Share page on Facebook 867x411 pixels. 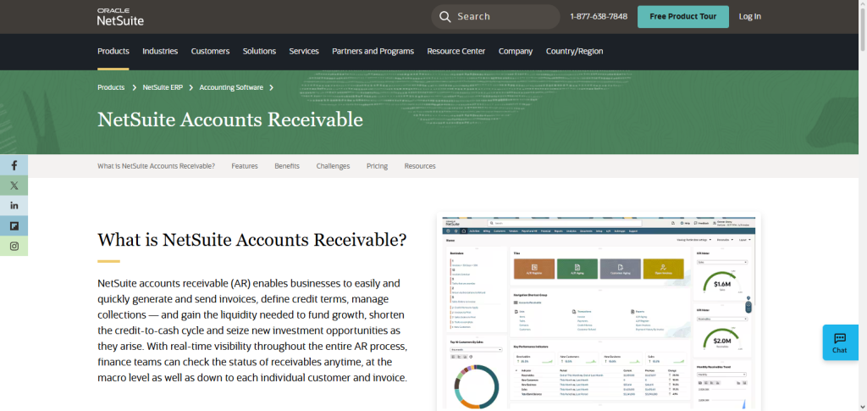pos(14,165)
